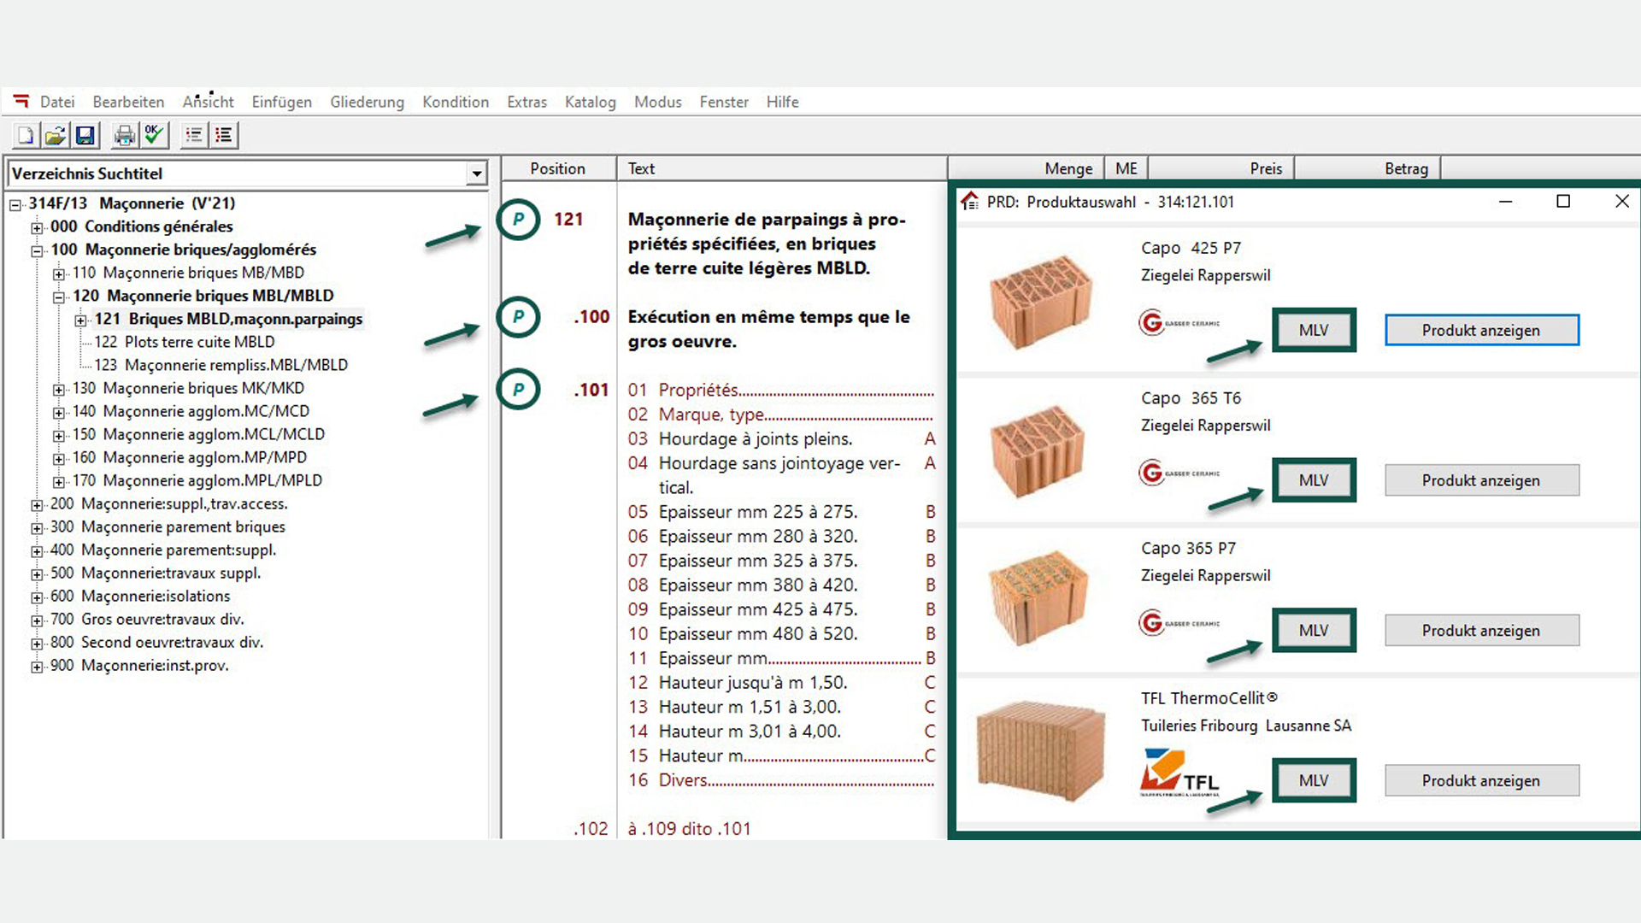Click Produkt anzeigen for TFL ThermoCellit
Screen dimensions: 1641x923
tap(1481, 780)
